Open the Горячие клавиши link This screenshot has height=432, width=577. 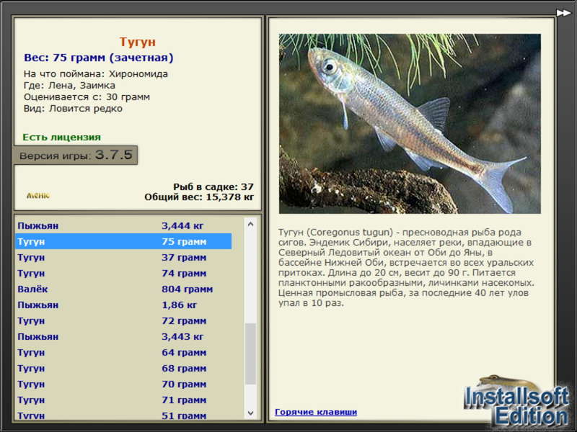(x=316, y=412)
